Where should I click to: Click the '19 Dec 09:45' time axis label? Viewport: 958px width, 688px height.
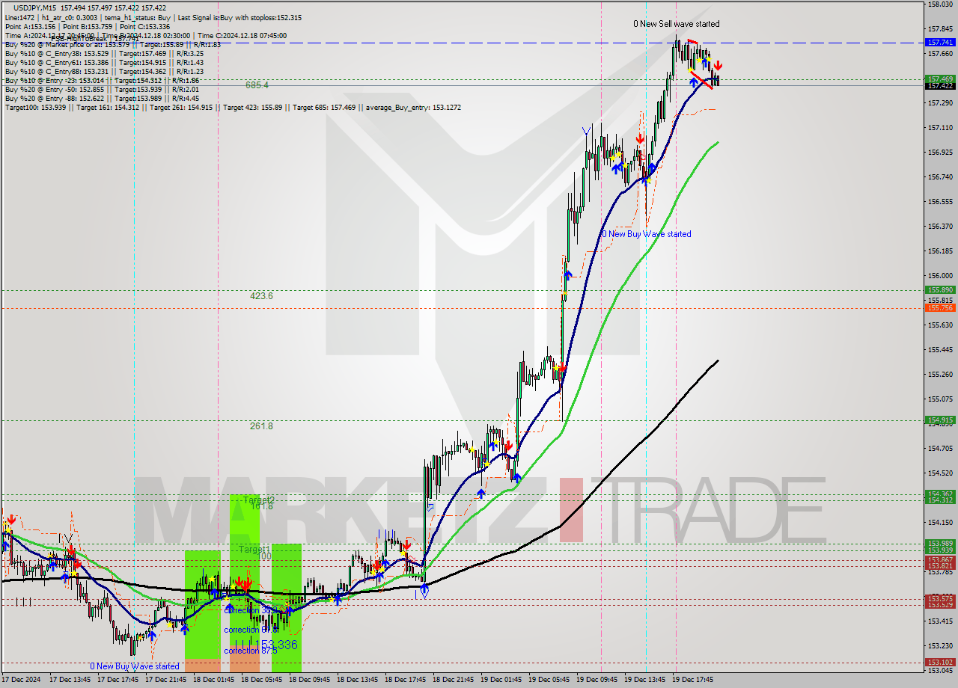[597, 680]
